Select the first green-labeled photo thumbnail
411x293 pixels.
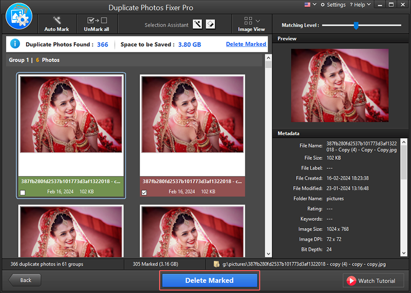click(71, 114)
